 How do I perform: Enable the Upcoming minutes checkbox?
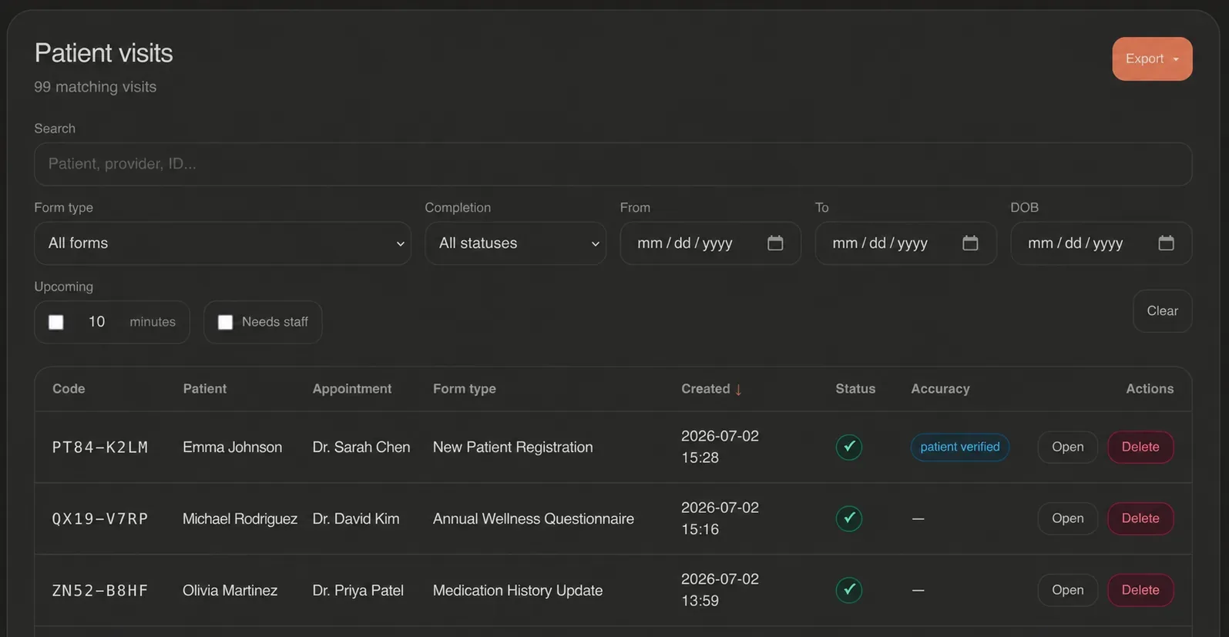tap(56, 322)
